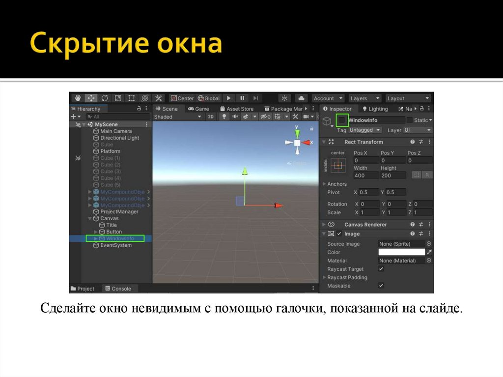Switch to the Lighting tab
The image size is (503, 377).
[375, 109]
